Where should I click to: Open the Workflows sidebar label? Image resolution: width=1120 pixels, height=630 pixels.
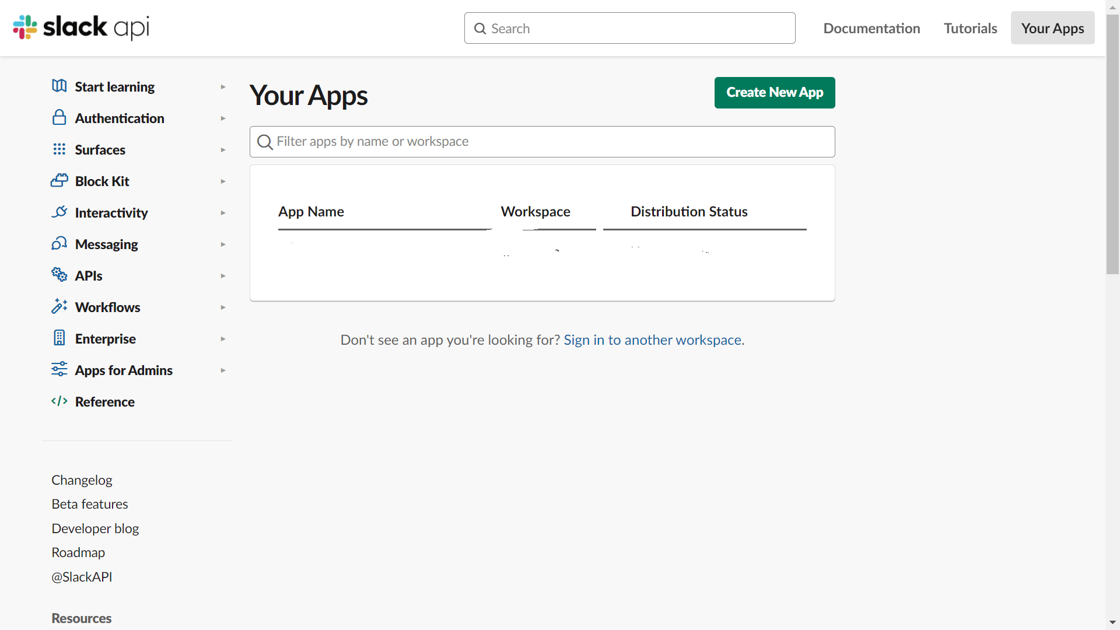(107, 307)
